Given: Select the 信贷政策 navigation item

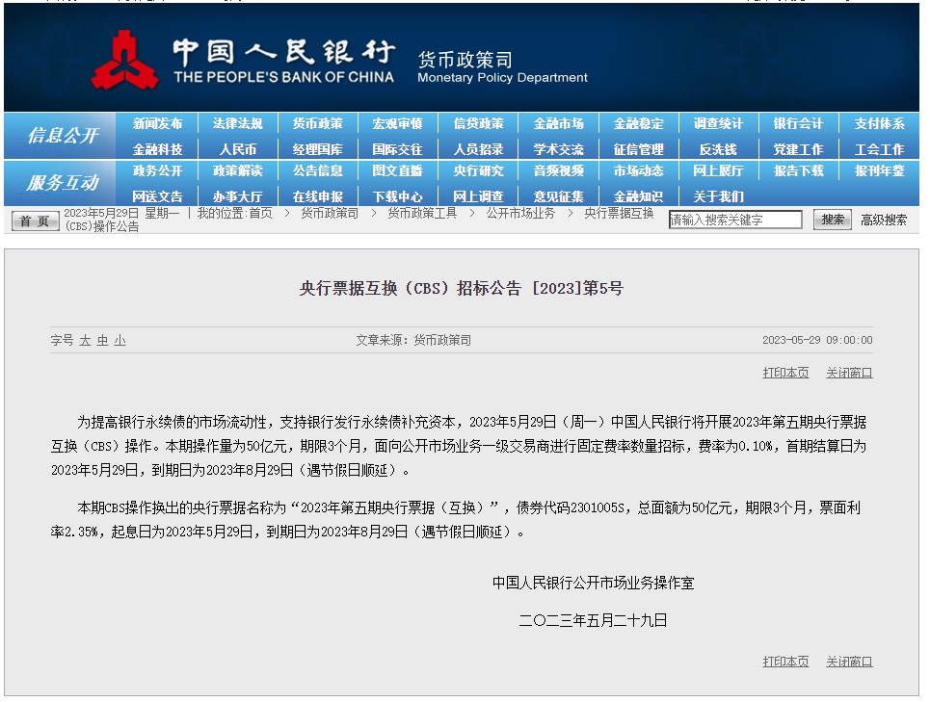Looking at the screenshot, I should point(478,124).
